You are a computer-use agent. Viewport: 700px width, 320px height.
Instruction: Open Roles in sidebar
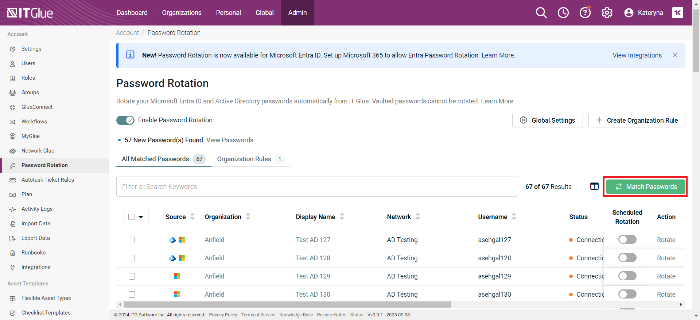(28, 78)
